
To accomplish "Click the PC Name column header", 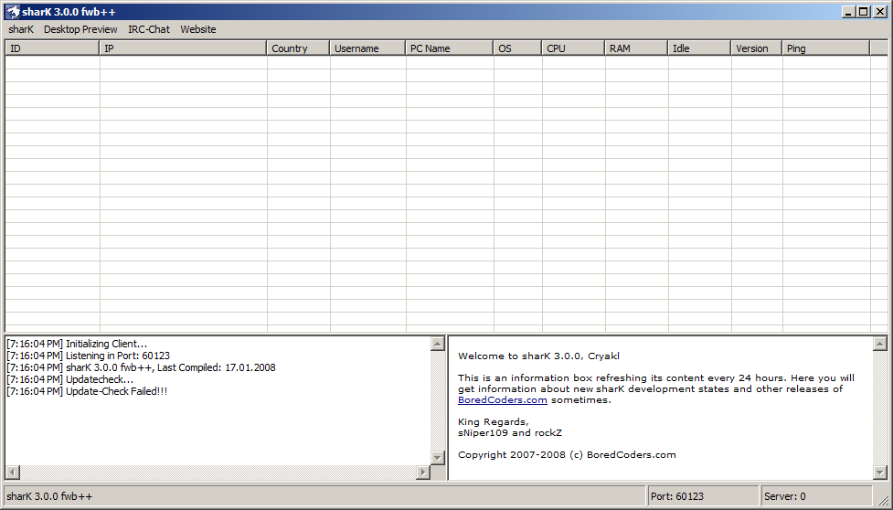I will tap(449, 48).
